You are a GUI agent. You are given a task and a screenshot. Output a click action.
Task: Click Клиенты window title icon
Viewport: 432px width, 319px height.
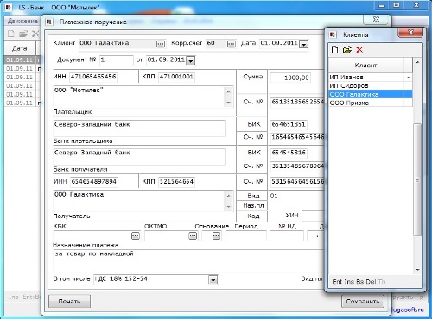click(333, 34)
